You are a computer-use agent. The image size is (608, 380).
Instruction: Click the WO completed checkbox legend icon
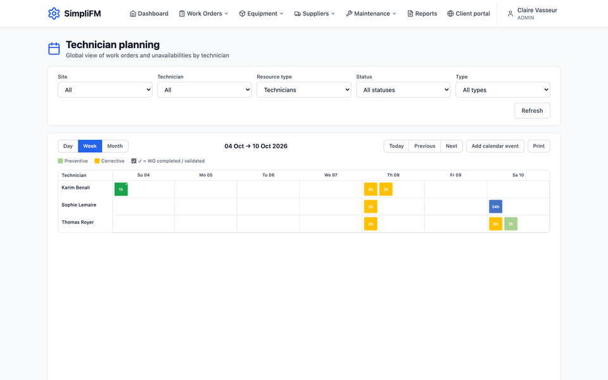coord(134,161)
